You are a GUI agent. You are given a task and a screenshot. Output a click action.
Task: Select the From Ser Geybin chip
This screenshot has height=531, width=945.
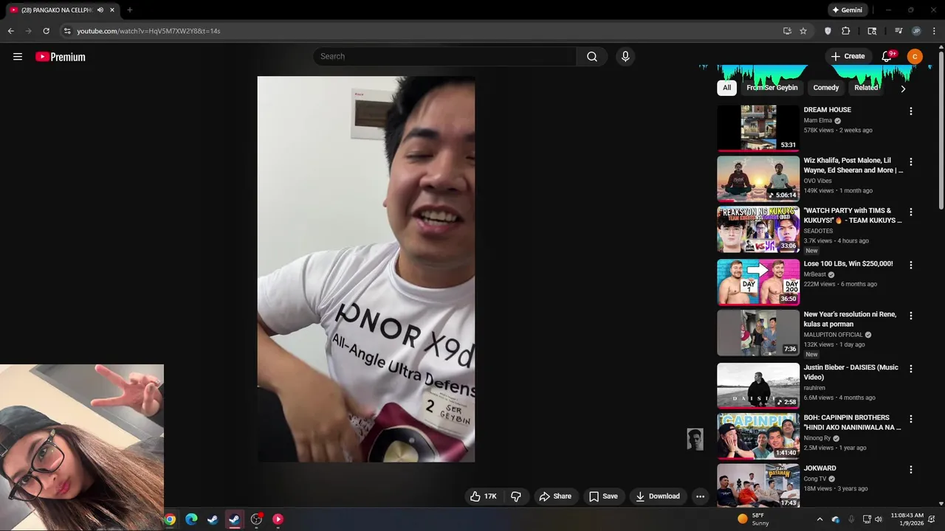click(x=772, y=88)
